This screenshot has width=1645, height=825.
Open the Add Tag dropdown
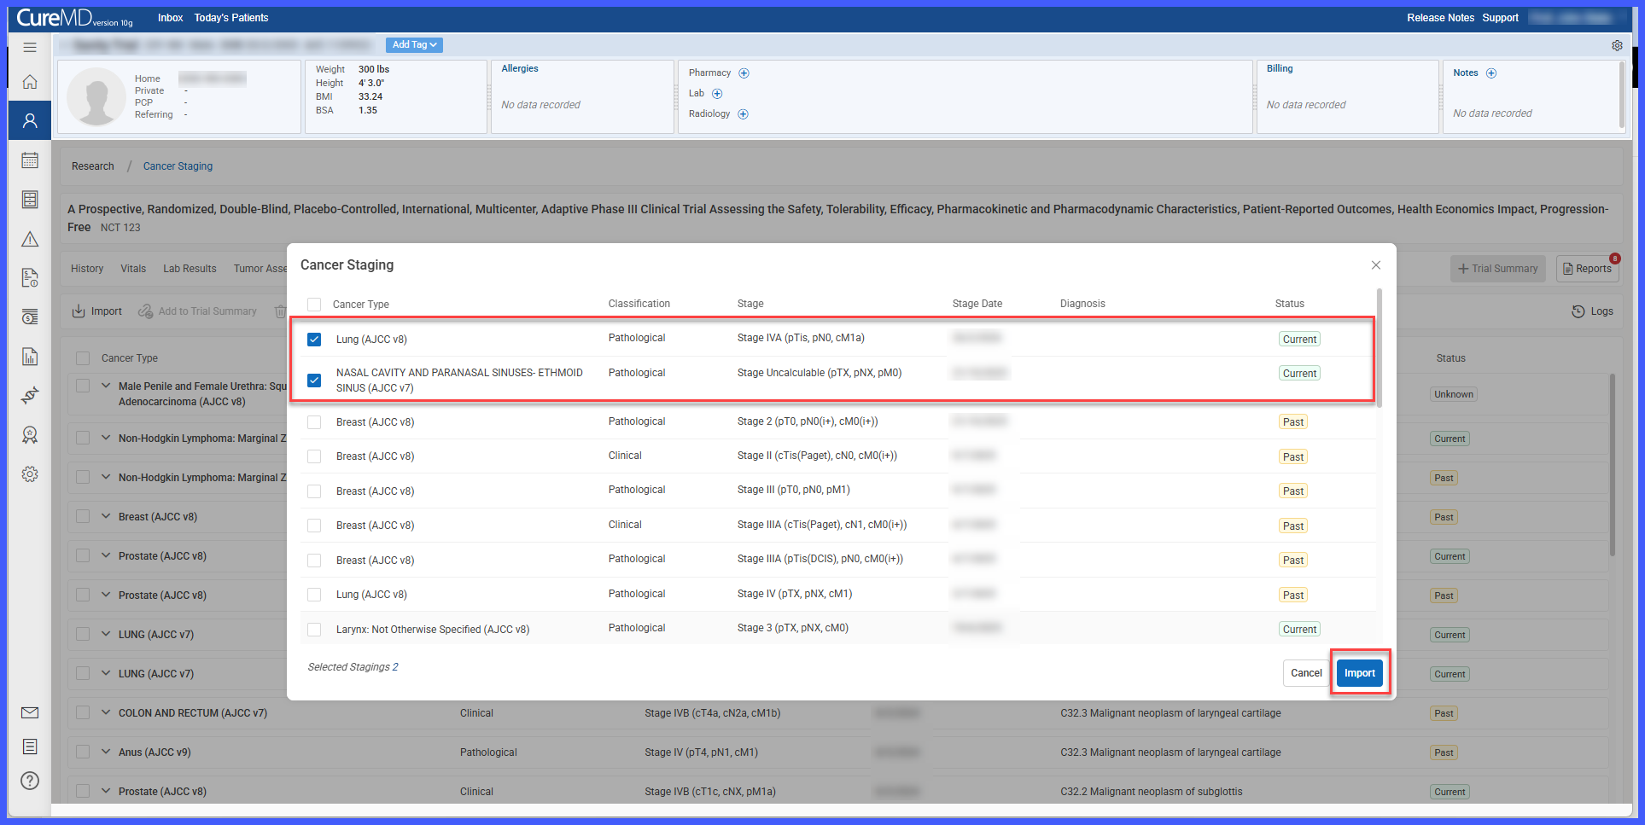pyautogui.click(x=414, y=45)
